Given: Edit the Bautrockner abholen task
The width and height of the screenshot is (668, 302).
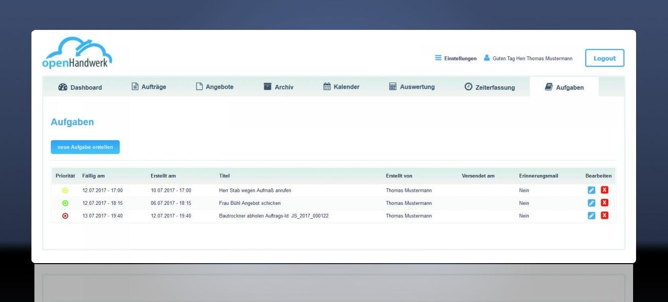Looking at the screenshot, I should point(592,215).
